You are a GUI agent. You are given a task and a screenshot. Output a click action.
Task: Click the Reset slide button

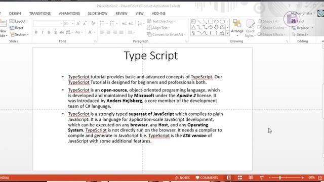(x=17, y=28)
